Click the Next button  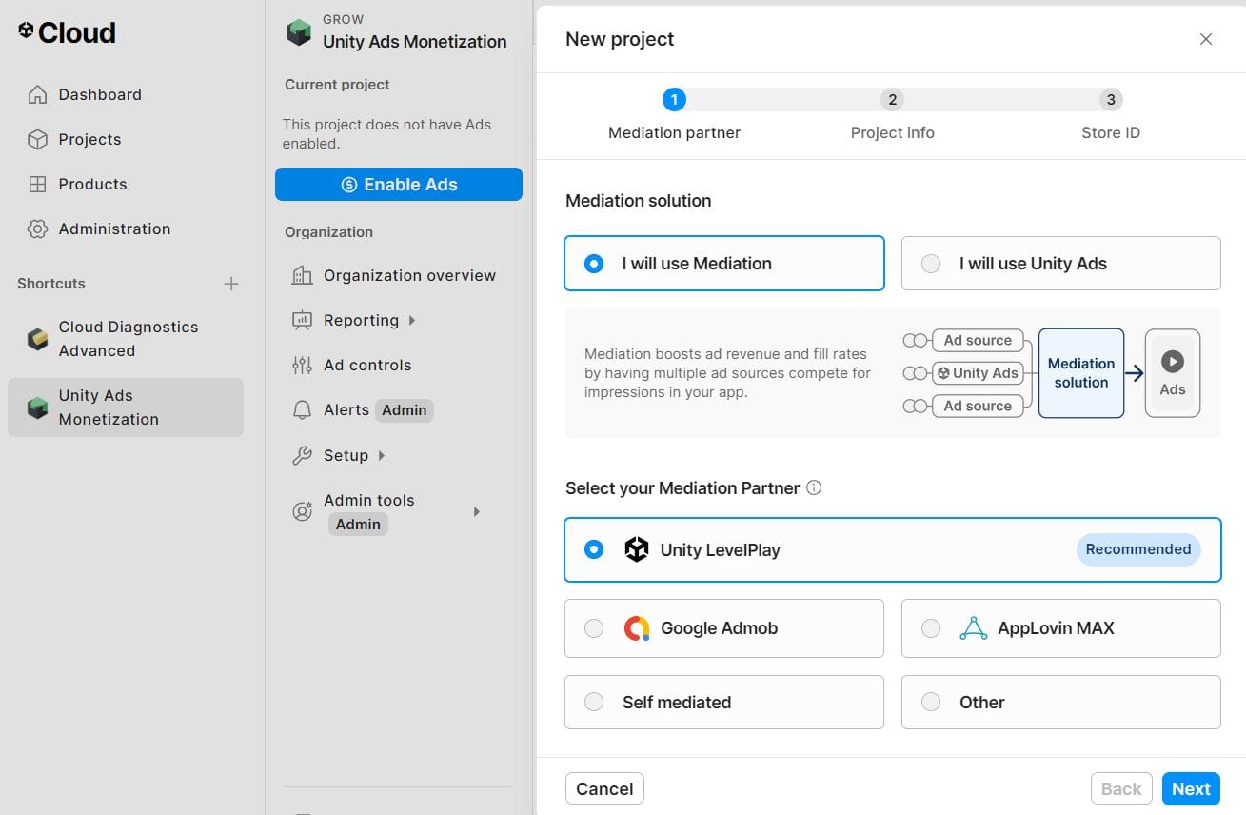click(1190, 788)
